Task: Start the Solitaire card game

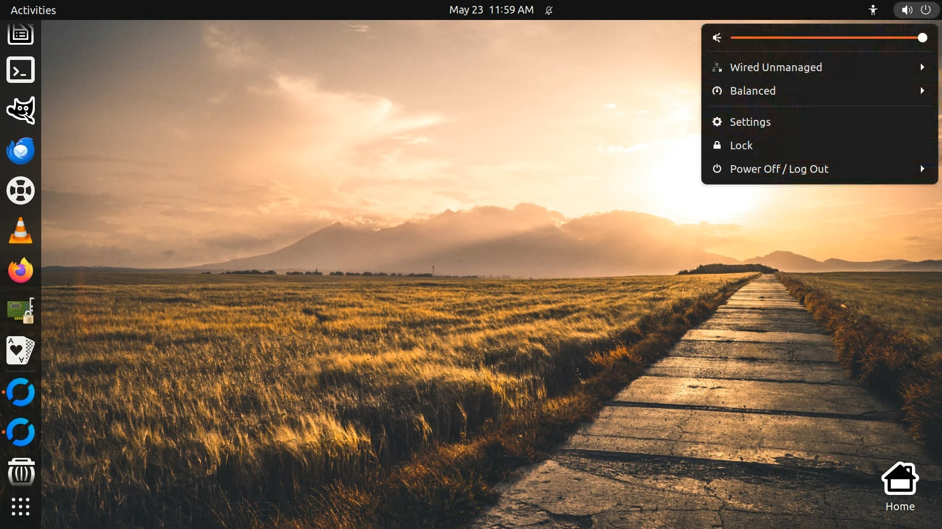Action: [21, 351]
